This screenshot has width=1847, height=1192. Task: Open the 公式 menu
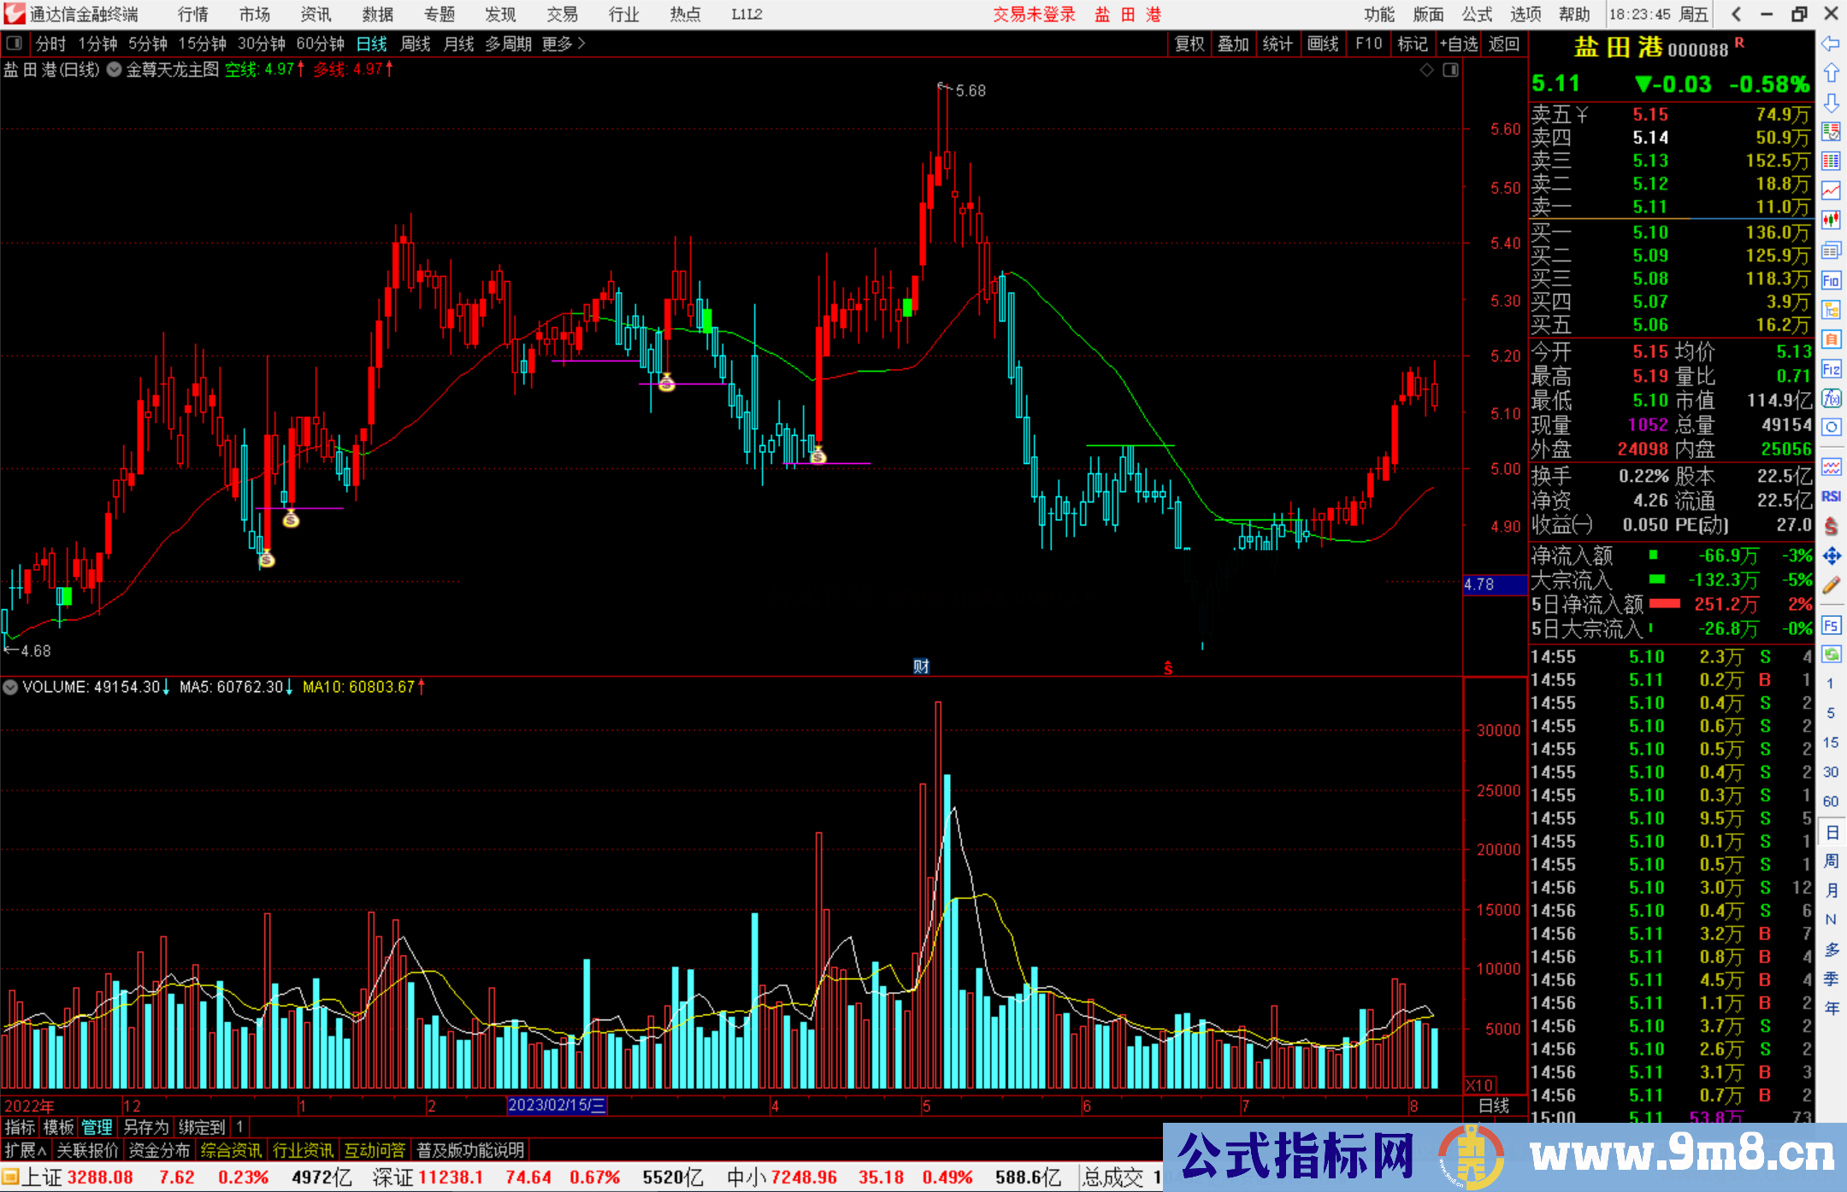pos(1477,15)
